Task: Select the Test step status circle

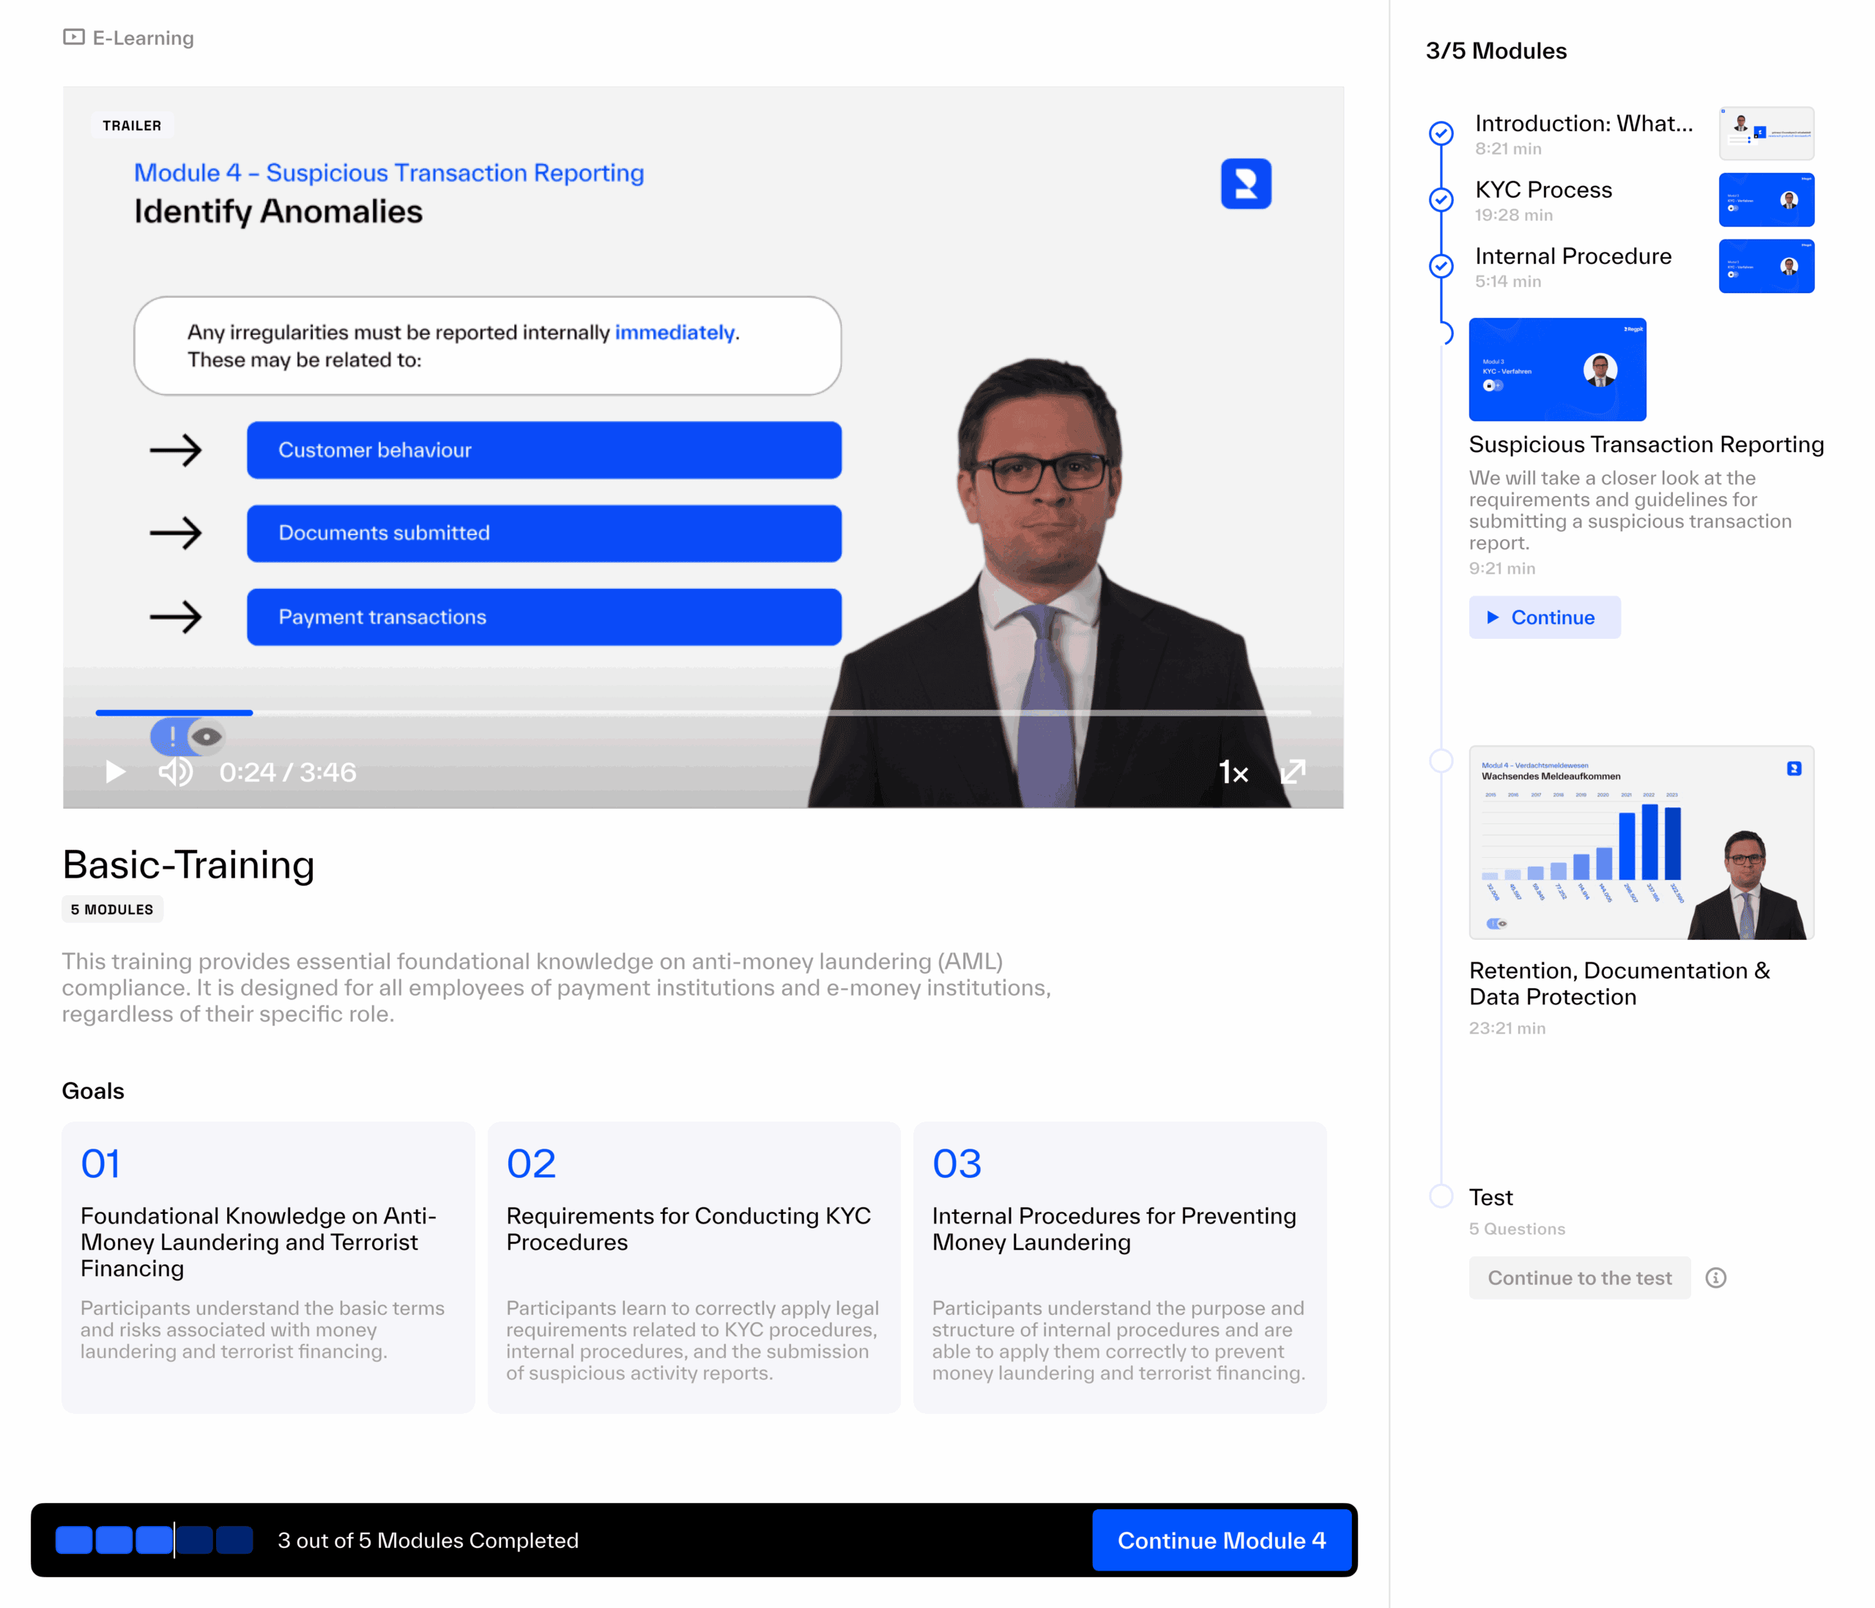Action: (x=1441, y=1196)
